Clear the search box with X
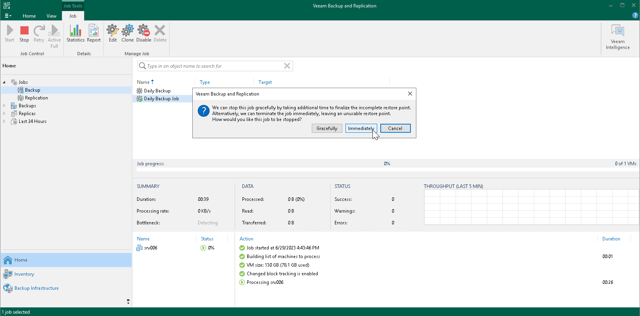640x316 pixels. 287,66
